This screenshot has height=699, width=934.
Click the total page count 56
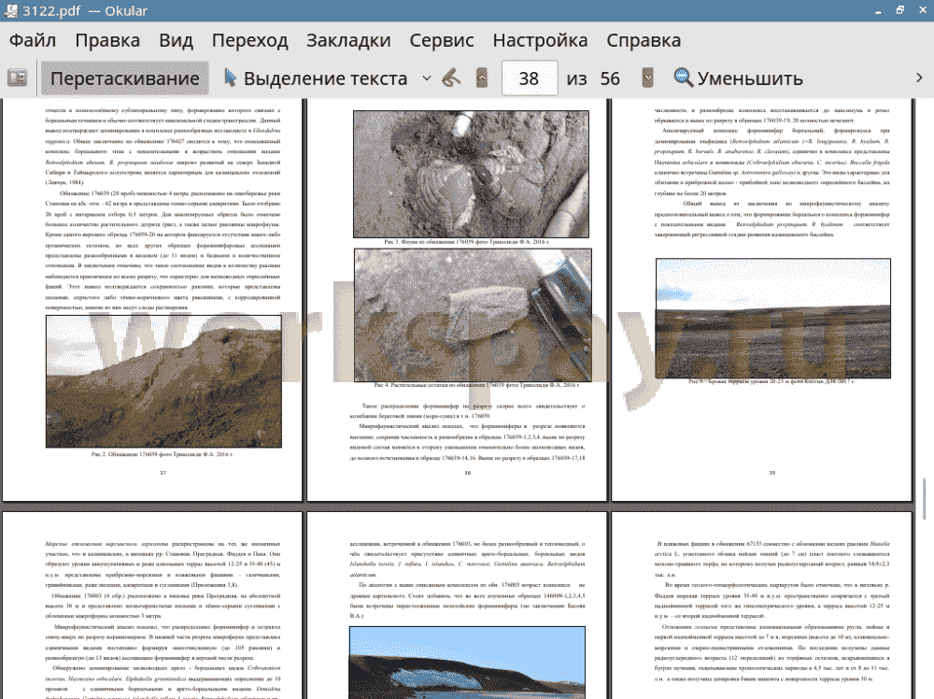pyautogui.click(x=609, y=78)
